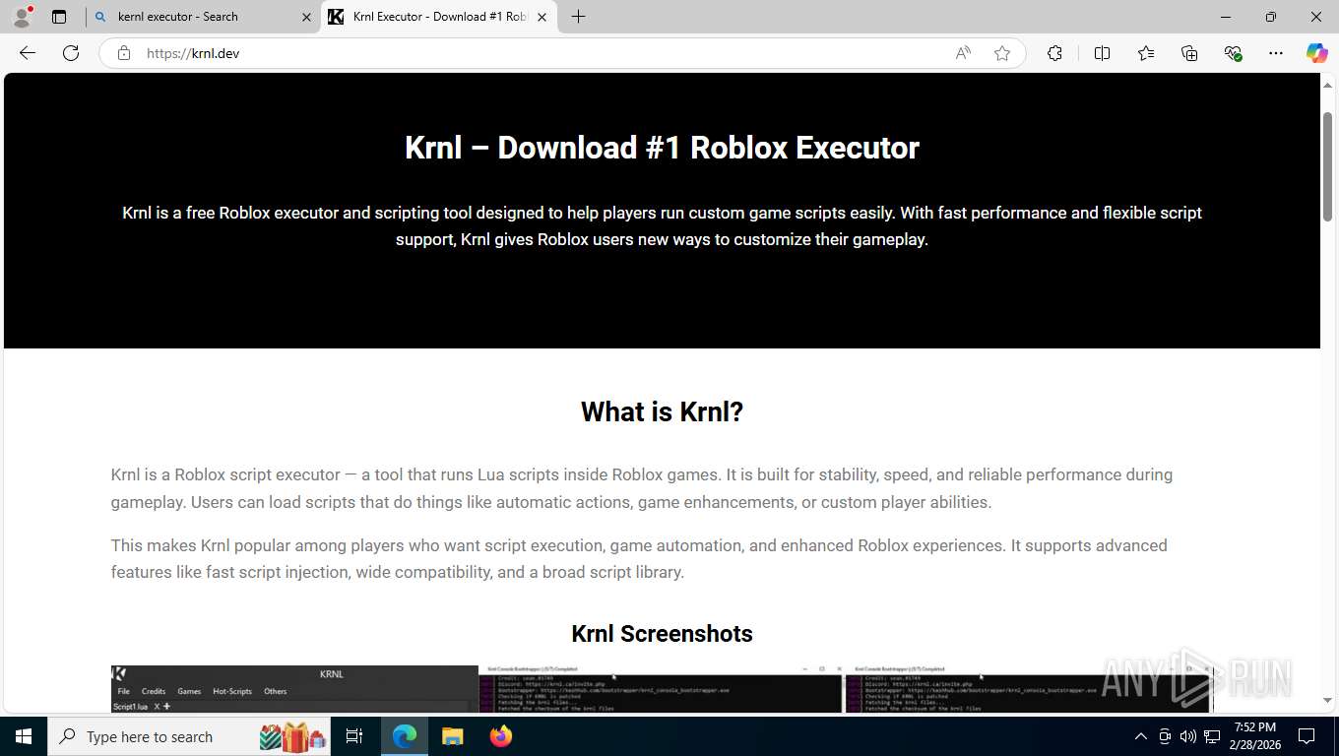This screenshot has width=1339, height=756.
Task: Add this page to favorites
Action: 1002,53
